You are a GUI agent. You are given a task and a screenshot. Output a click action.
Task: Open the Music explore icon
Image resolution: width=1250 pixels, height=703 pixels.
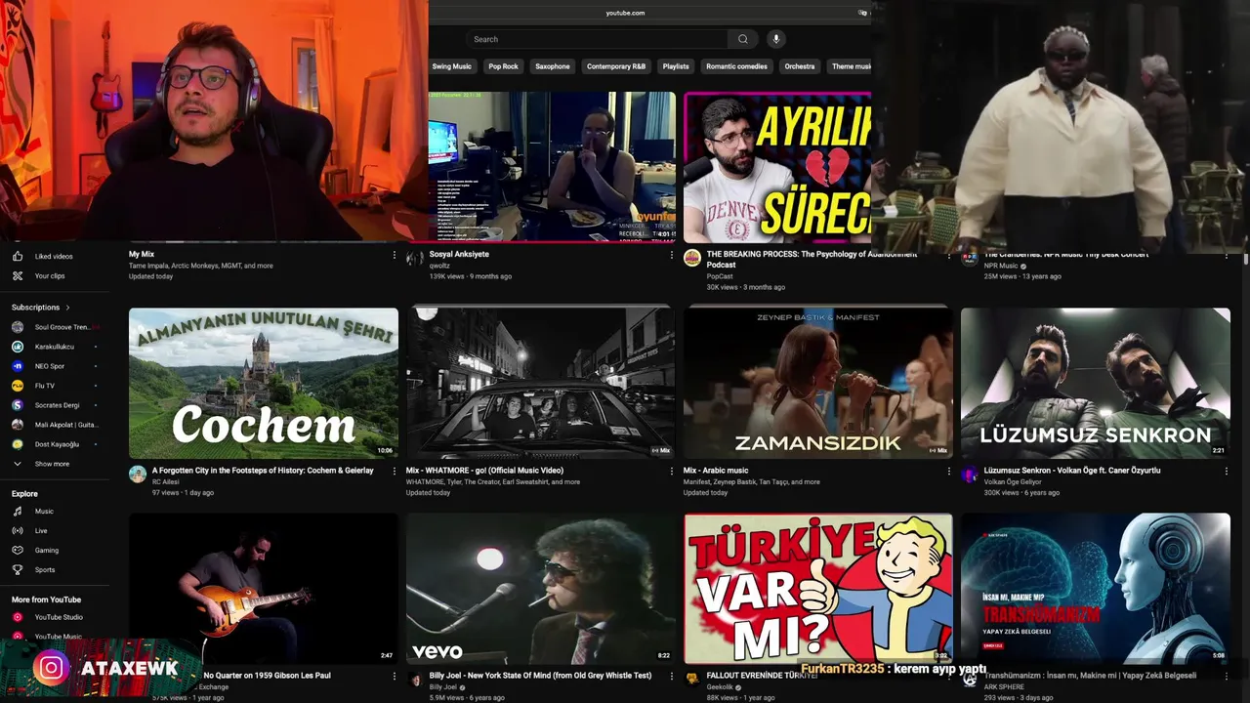click(18, 512)
